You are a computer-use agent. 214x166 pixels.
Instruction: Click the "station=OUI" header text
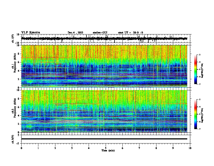[100, 33]
